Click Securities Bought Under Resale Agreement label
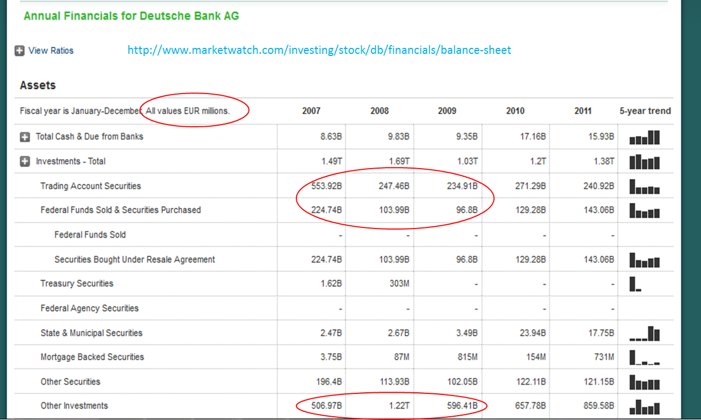 pyautogui.click(x=135, y=260)
